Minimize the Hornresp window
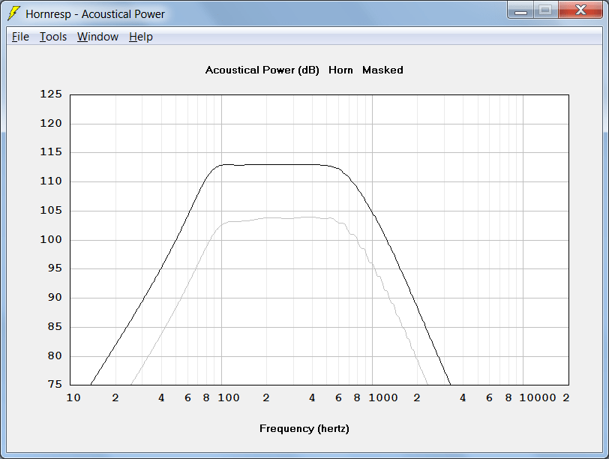The height and width of the screenshot is (459, 609). (x=520, y=10)
